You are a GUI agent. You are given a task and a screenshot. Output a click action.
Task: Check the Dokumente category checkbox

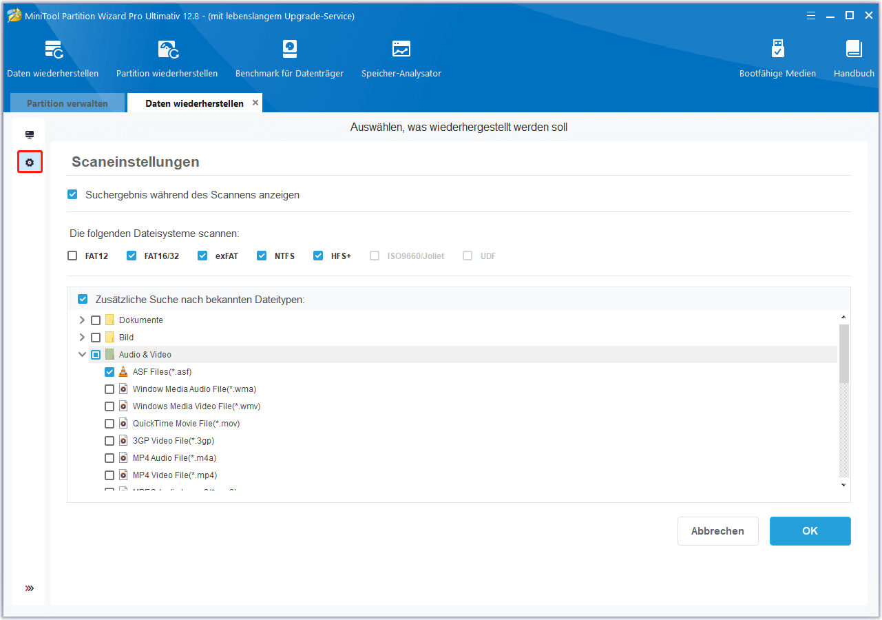96,320
